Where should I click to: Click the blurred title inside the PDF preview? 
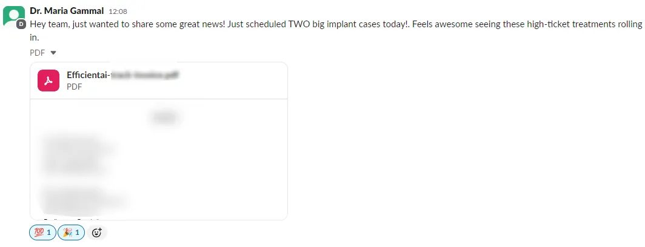pos(164,119)
